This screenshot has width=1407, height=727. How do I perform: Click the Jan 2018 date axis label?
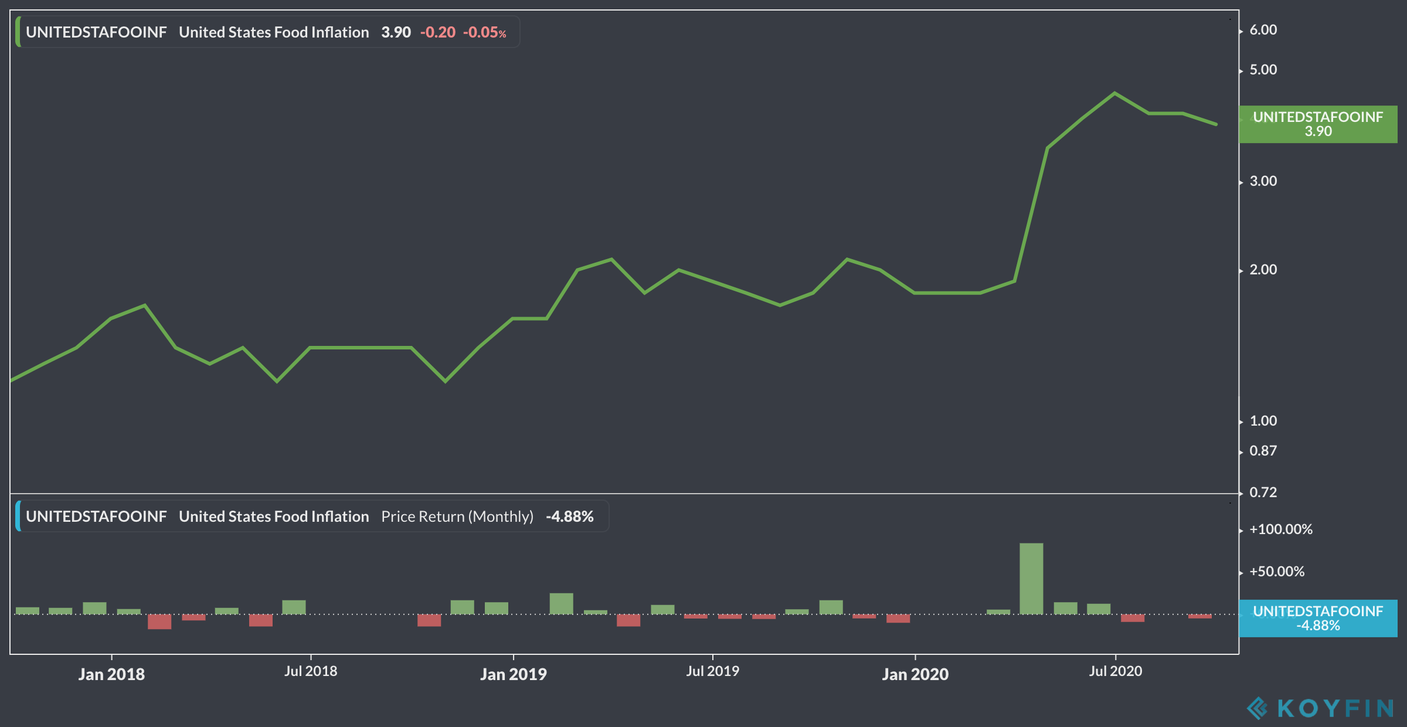[111, 674]
